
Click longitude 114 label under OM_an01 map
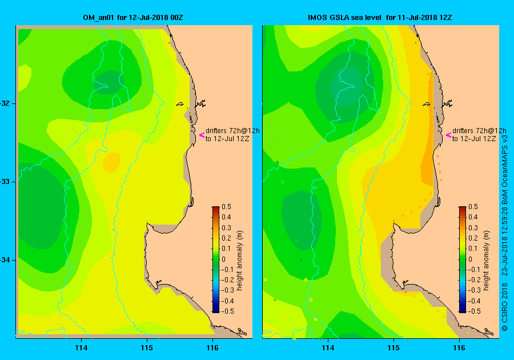pos(81,348)
